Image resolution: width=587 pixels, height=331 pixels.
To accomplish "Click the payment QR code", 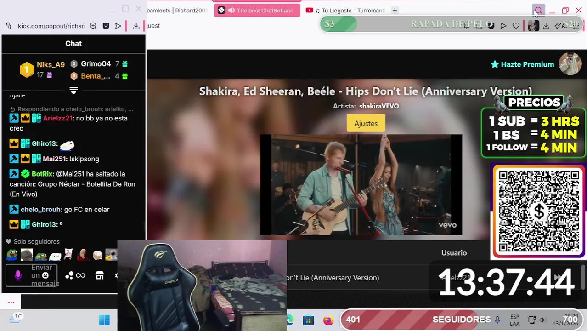I will pyautogui.click(x=539, y=211).
